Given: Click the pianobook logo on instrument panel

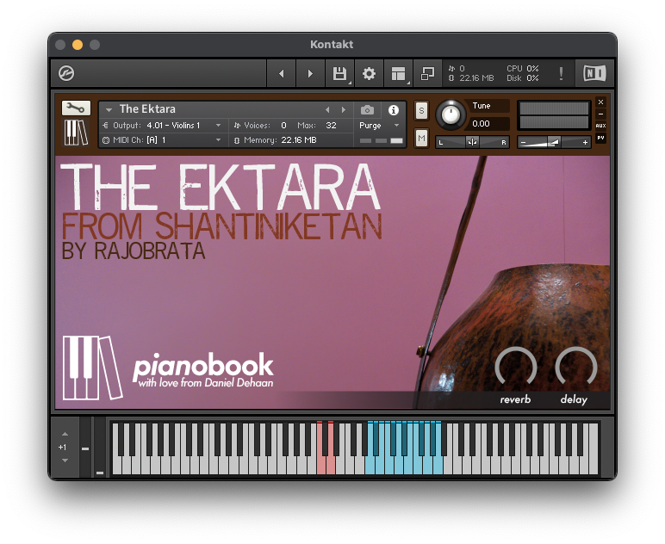Looking at the screenshot, I should tap(168, 368).
